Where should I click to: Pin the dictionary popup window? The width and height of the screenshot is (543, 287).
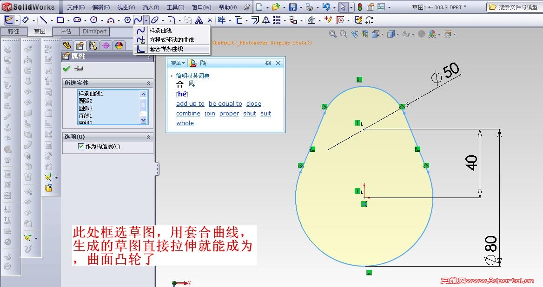tap(268, 63)
